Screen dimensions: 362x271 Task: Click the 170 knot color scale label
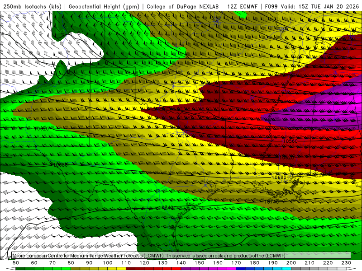coord(236,263)
